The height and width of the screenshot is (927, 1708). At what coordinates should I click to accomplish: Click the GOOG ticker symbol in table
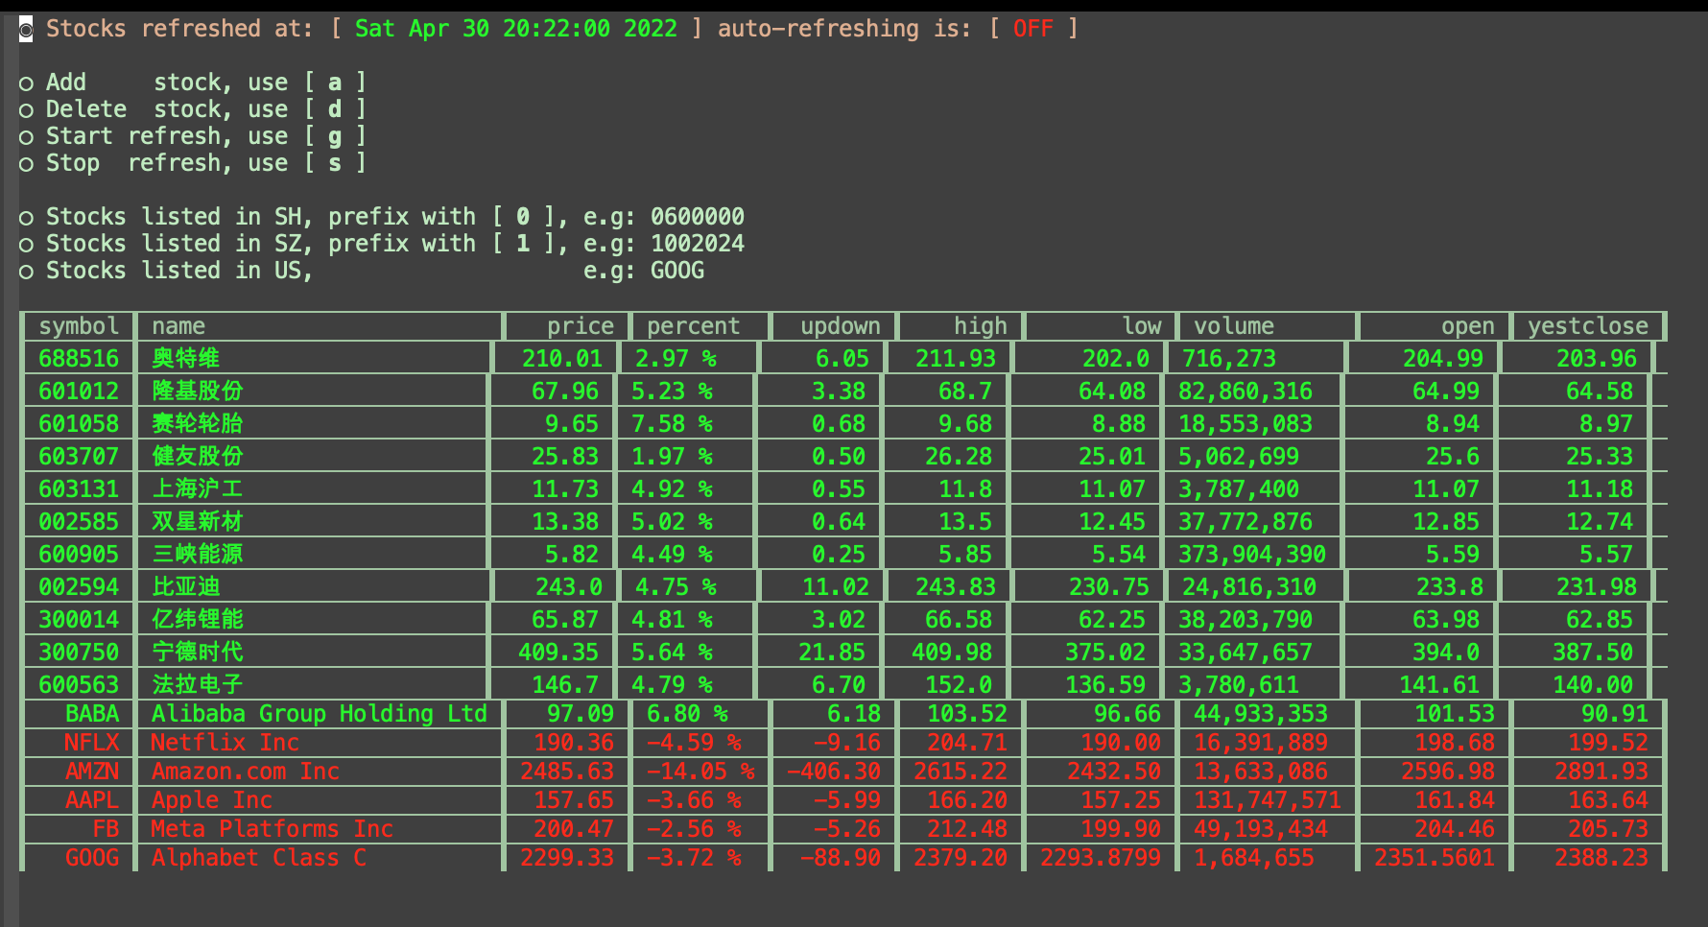point(92,858)
